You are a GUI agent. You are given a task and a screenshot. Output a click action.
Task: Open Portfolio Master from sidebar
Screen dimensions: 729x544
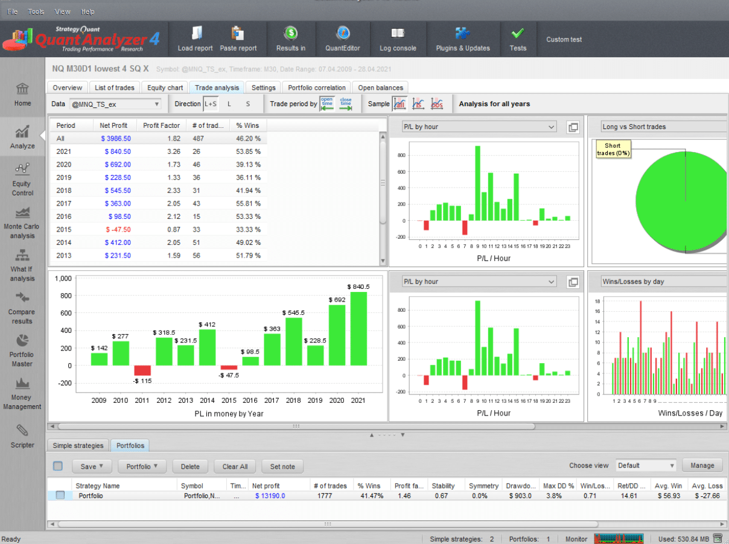(22, 350)
